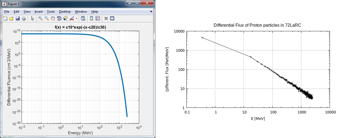Open the Edit menu

16,12
